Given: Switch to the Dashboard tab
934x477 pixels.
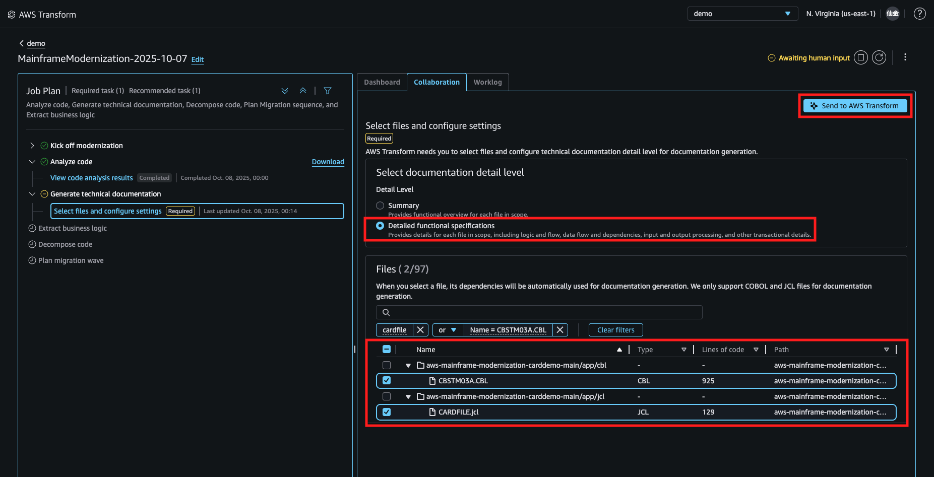Looking at the screenshot, I should [x=382, y=82].
